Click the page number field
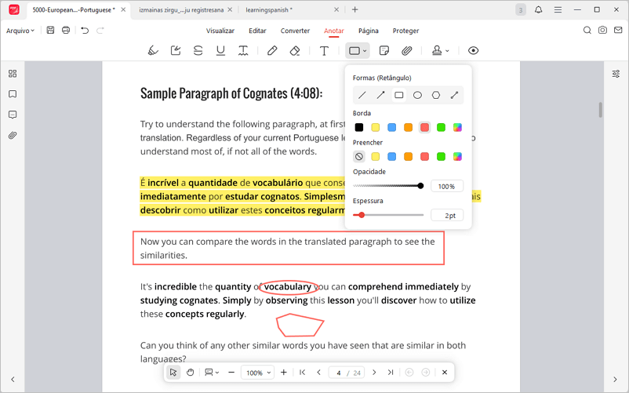 click(339, 373)
